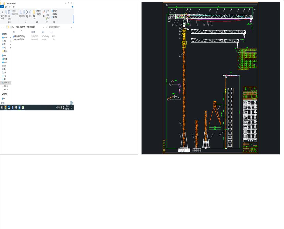Click the Move to ribbon icon
This screenshot has height=229, width=284.
[x=20, y=12]
